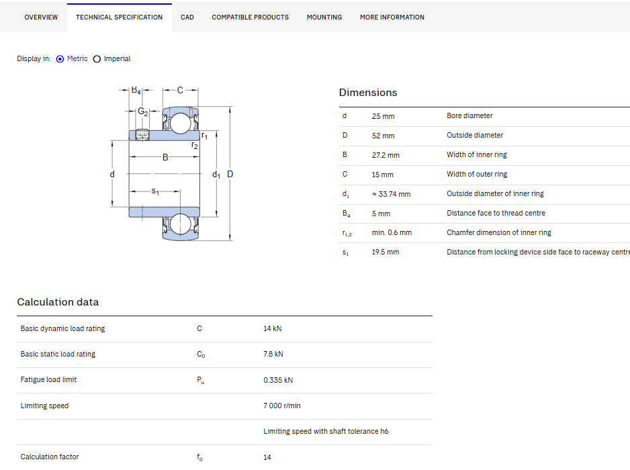The height and width of the screenshot is (470, 630).
Task: Click the 'B' symbol in Dimensions table
Action: pyautogui.click(x=345, y=154)
